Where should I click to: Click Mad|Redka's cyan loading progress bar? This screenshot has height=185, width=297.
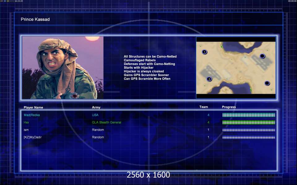[x=248, y=115]
